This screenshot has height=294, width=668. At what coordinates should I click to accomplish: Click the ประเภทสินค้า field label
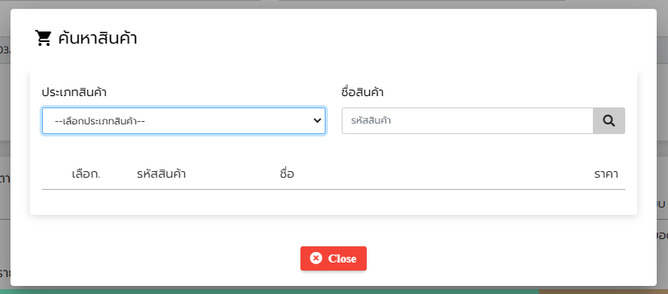(74, 92)
